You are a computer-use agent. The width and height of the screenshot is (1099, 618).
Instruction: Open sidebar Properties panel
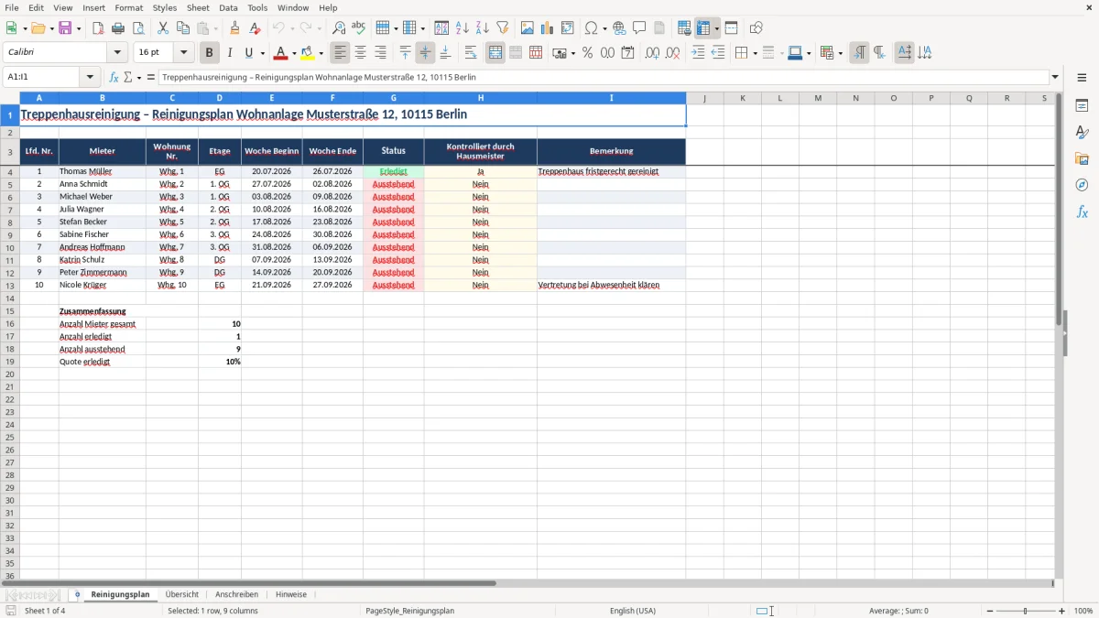click(x=1082, y=106)
